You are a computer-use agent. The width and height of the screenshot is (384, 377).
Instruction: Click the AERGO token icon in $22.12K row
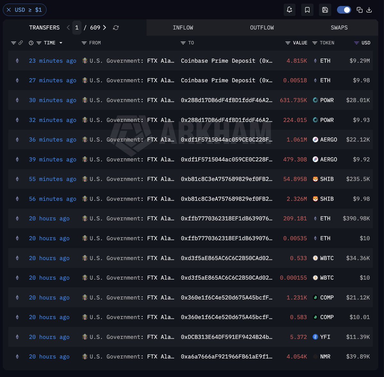click(315, 140)
